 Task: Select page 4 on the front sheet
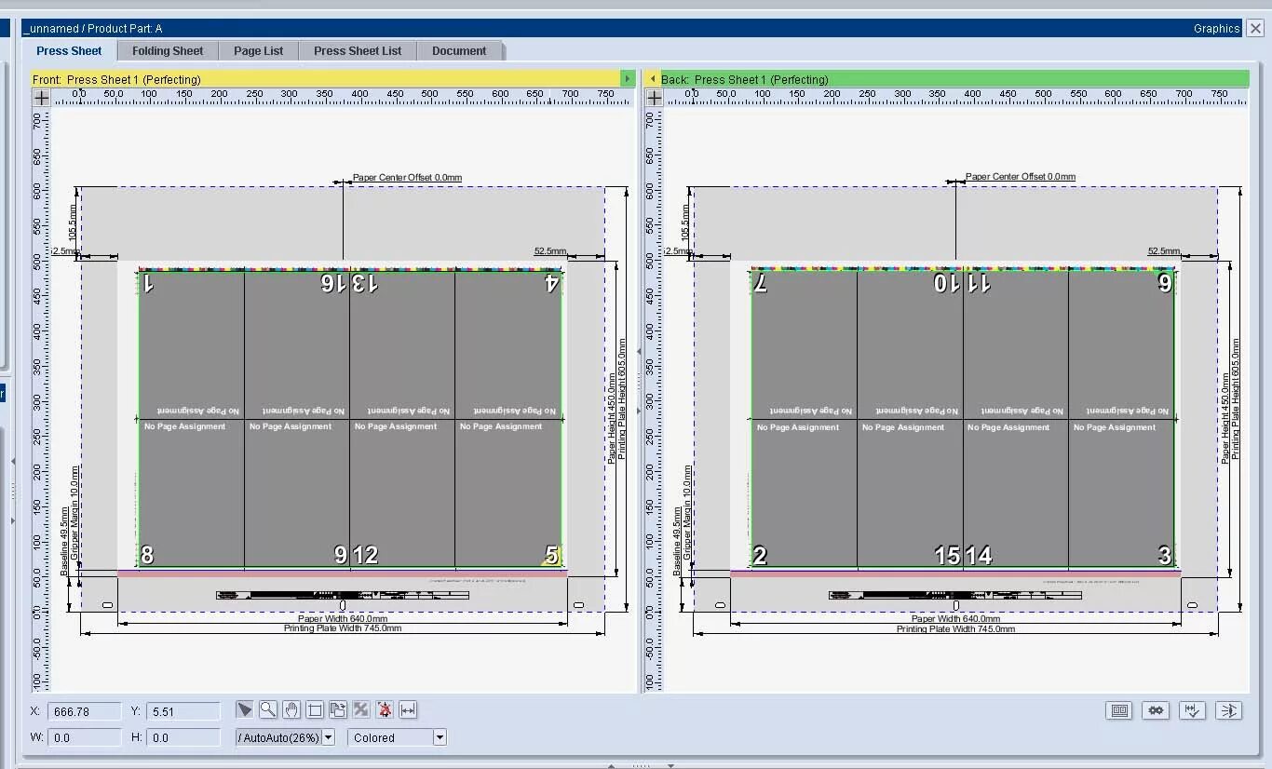click(507, 345)
